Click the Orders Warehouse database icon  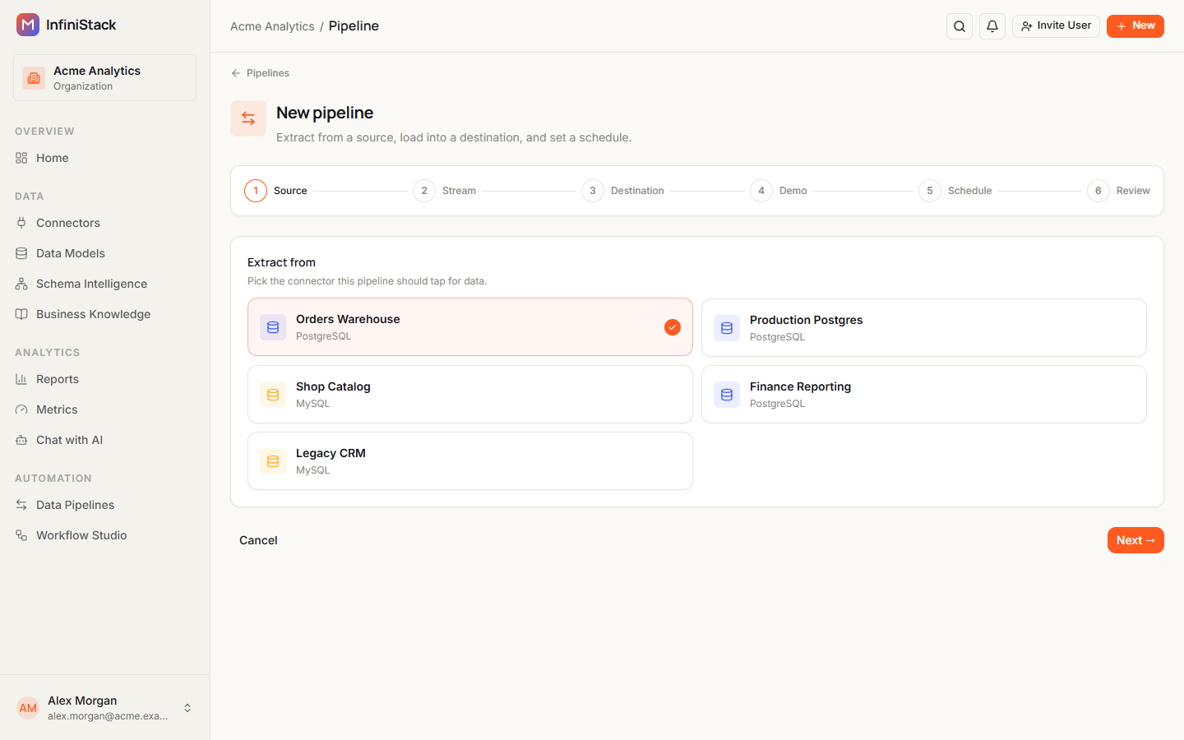click(273, 327)
